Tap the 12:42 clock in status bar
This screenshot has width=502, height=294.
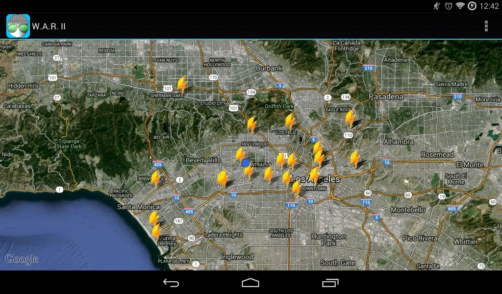[489, 6]
